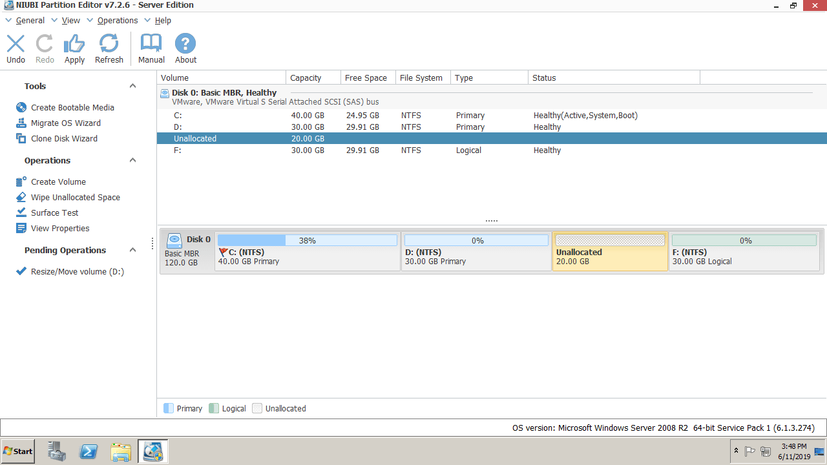
Task: Click Create Volume link
Action: pos(58,182)
